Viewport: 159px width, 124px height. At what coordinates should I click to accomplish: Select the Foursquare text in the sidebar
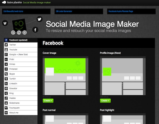(x=14, y=108)
